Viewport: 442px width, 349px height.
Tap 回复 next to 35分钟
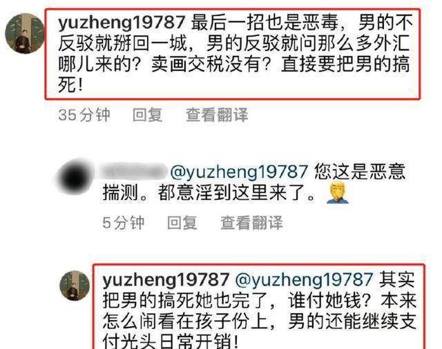click(147, 114)
